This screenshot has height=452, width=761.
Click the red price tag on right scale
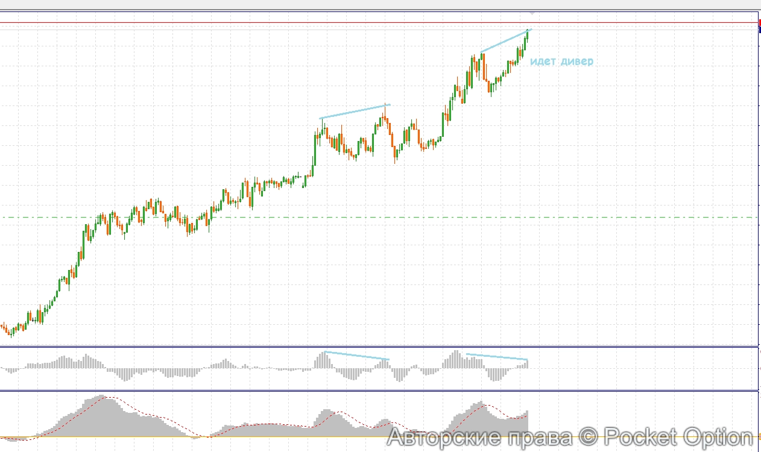pos(759,22)
